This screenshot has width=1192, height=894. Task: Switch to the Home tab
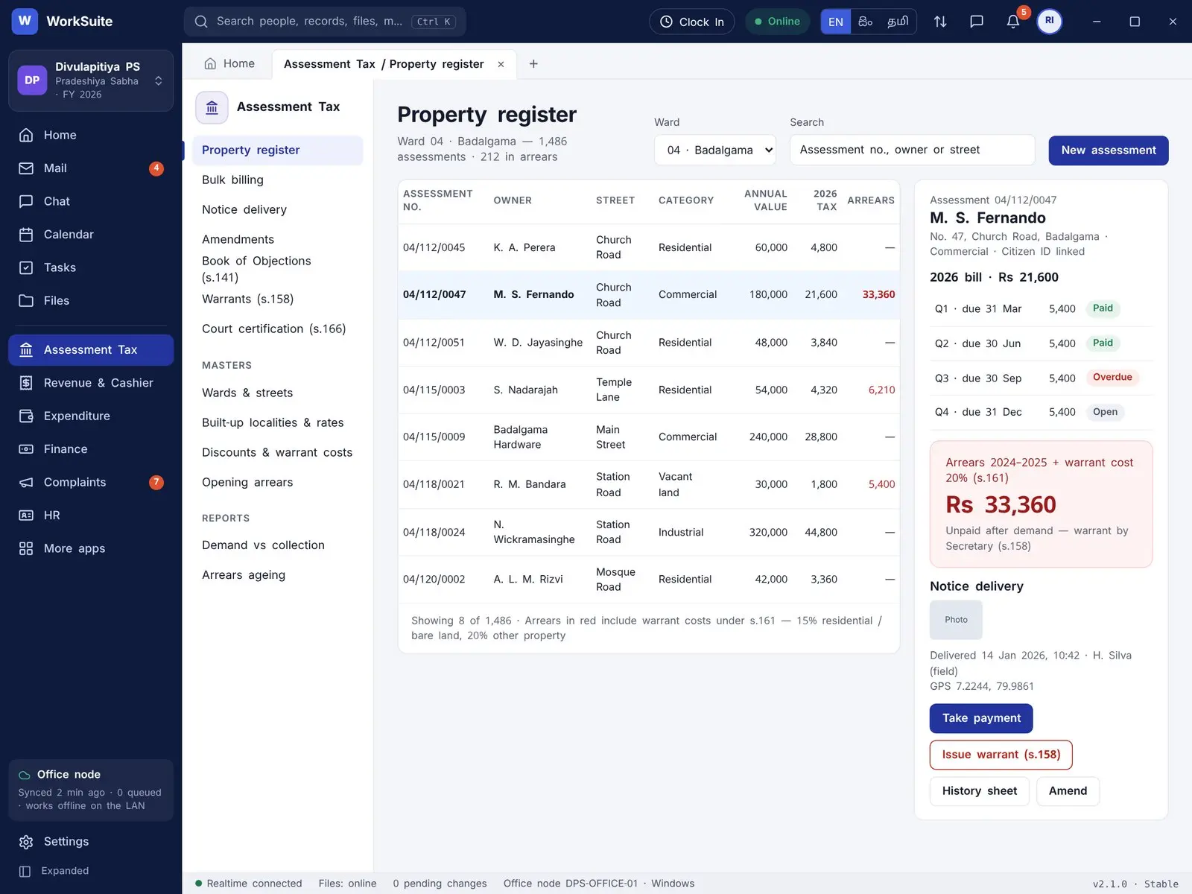[x=229, y=64]
